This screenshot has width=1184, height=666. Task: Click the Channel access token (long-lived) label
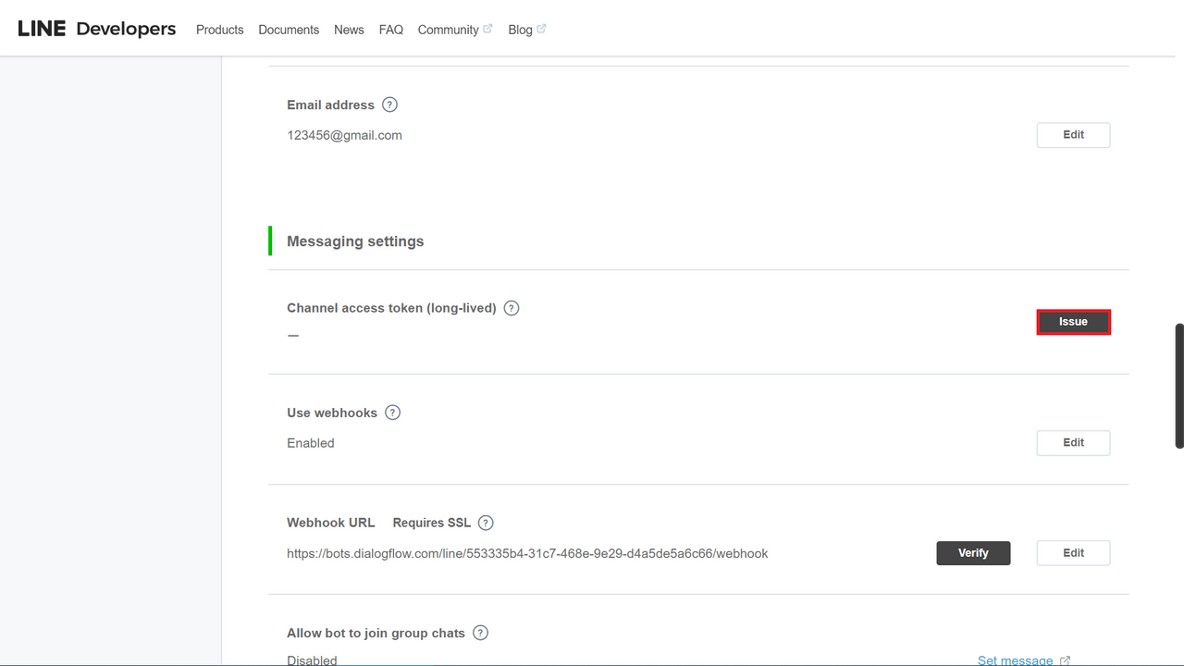[391, 308]
